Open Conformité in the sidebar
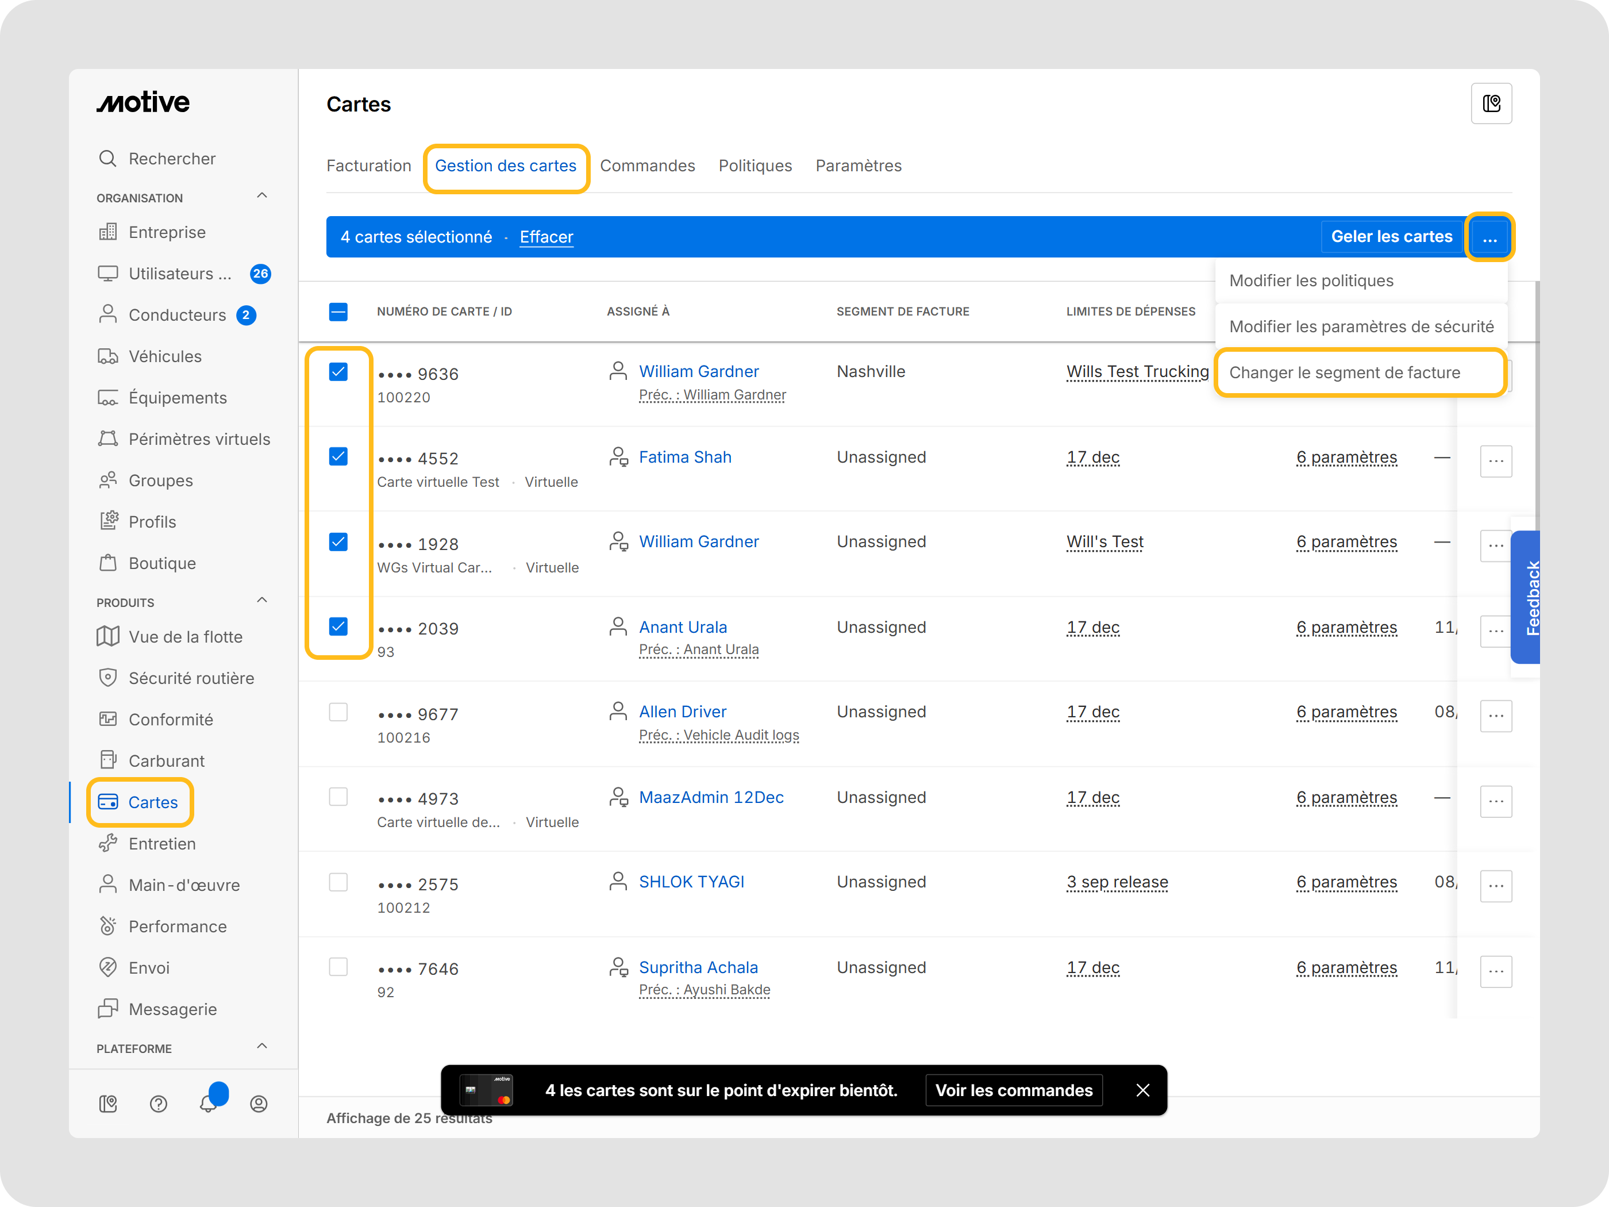Viewport: 1609px width, 1207px height. (x=156, y=720)
